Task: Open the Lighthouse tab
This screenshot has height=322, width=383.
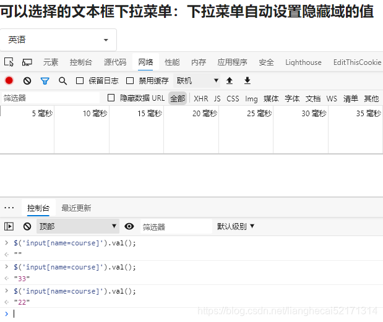Action: click(x=303, y=62)
